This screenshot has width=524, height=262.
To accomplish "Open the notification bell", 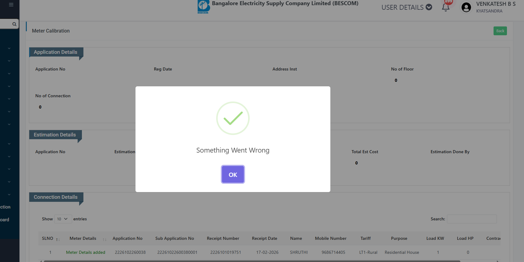I will [x=445, y=8].
